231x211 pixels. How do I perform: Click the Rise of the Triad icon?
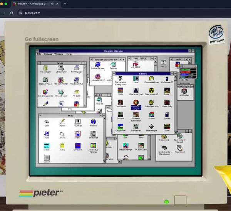point(136,92)
